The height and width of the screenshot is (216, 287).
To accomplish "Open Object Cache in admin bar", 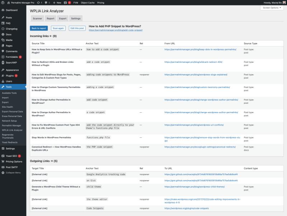I will tap(88, 3).
